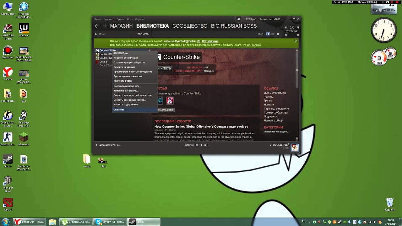402x226 pixels.
Task: Open the Просмотр menu
Action: [109, 19]
